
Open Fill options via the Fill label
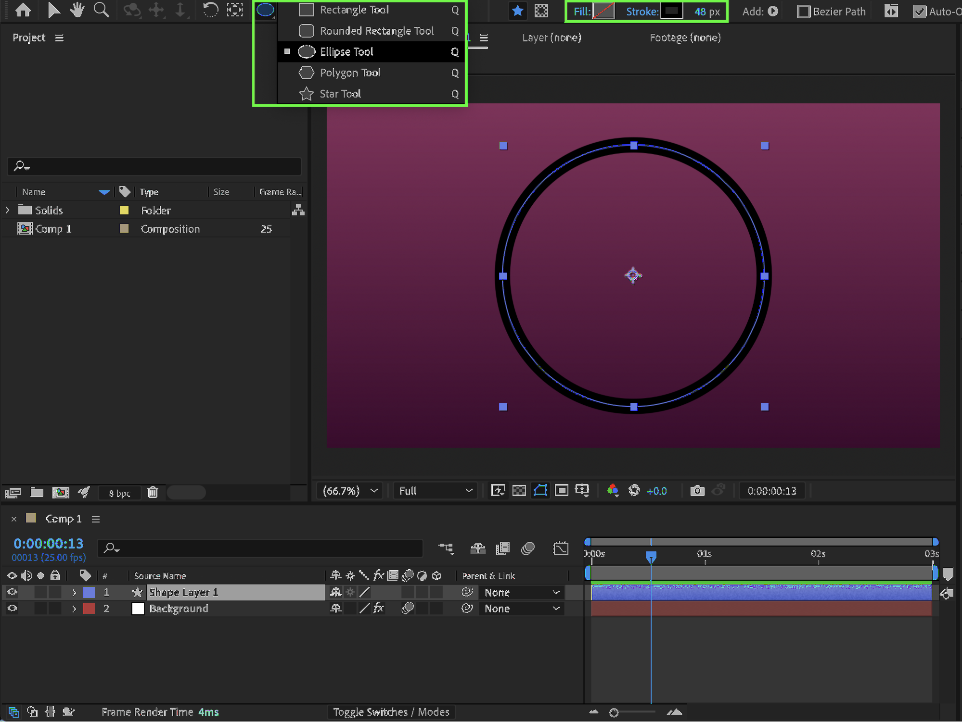(582, 12)
